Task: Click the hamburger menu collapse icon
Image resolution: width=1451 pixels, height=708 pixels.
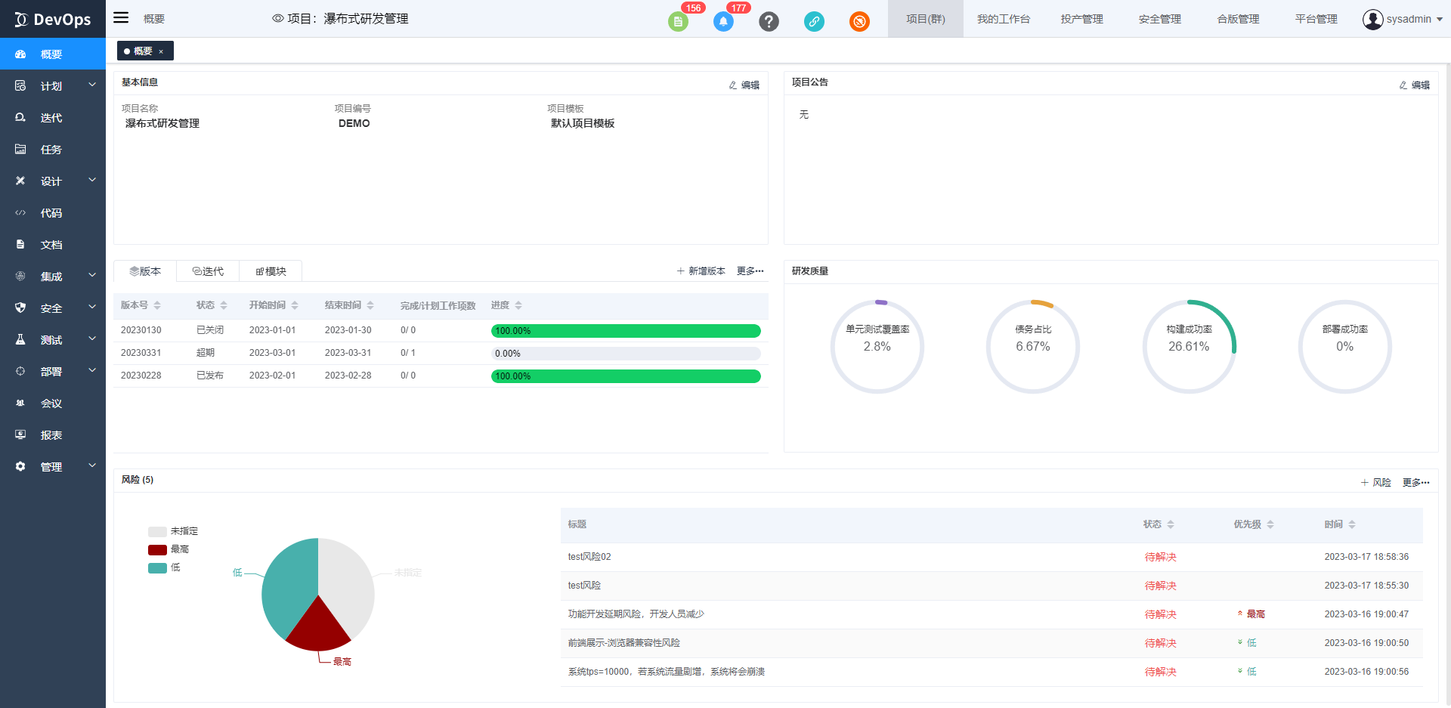Action: (x=121, y=17)
